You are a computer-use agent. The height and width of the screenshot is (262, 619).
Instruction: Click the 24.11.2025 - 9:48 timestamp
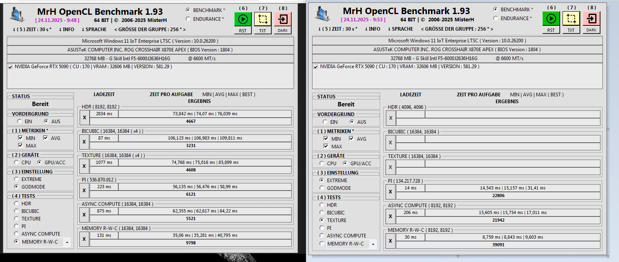(57, 20)
